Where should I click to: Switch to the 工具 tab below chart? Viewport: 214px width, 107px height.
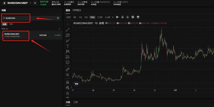point(75,102)
